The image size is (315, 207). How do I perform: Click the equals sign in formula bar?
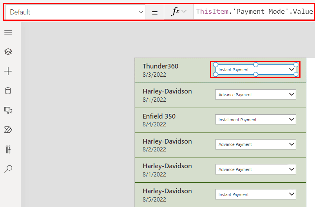coord(154,13)
